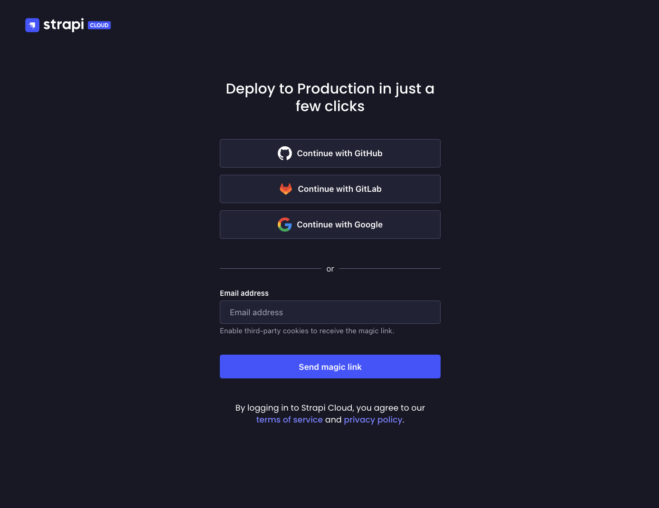The height and width of the screenshot is (508, 659).
Task: Click the Email address field label
Action: click(x=244, y=293)
